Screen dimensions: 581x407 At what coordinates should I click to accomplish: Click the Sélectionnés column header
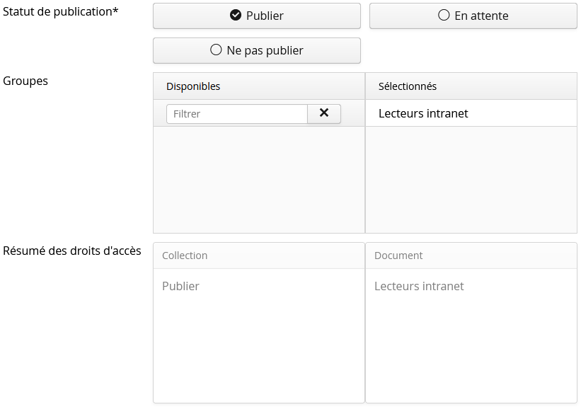(x=408, y=86)
